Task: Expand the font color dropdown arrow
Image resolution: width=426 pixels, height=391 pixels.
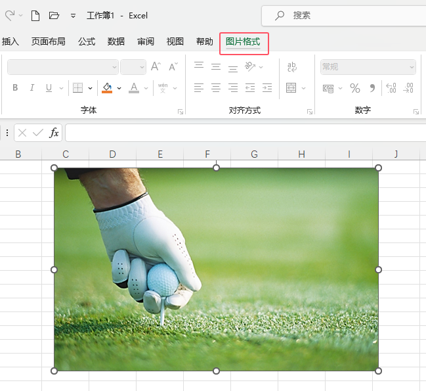Action: pos(146,88)
